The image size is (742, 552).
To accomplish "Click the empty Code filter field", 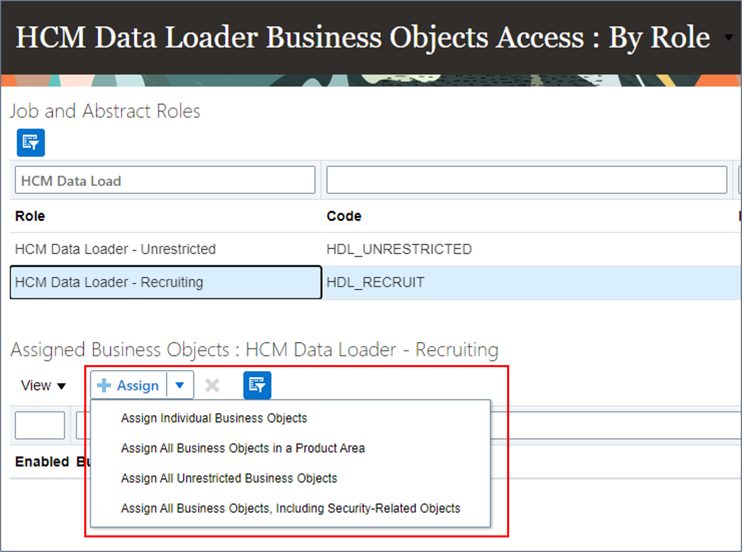I will coord(527,180).
